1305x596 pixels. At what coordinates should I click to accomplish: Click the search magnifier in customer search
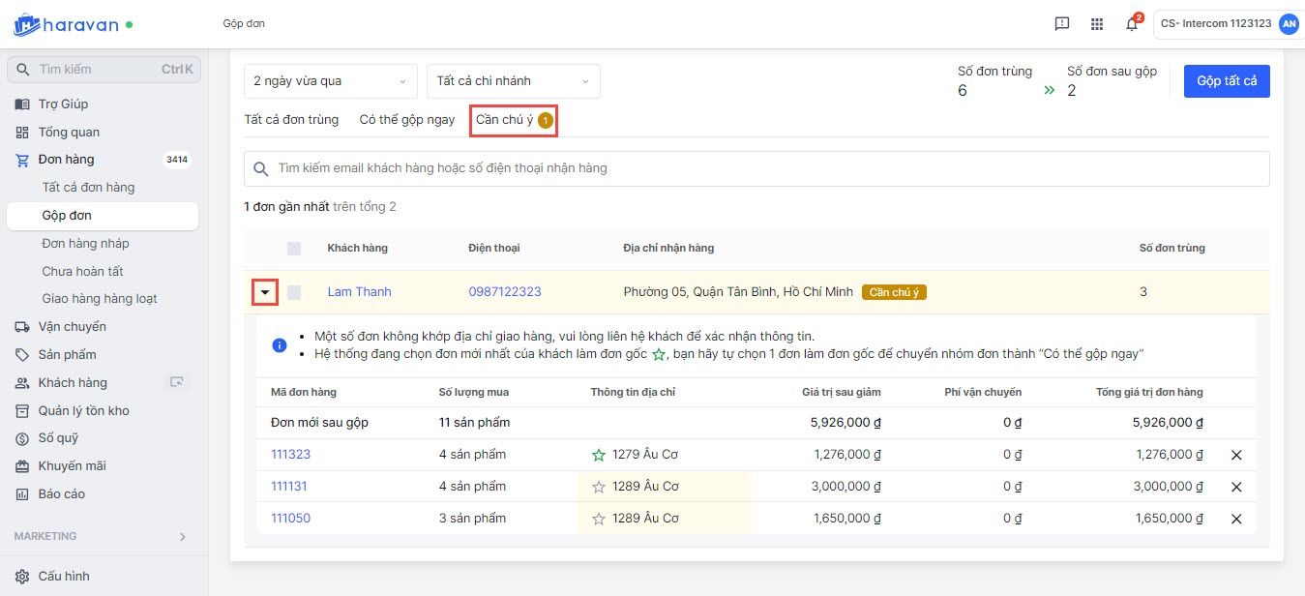260,168
